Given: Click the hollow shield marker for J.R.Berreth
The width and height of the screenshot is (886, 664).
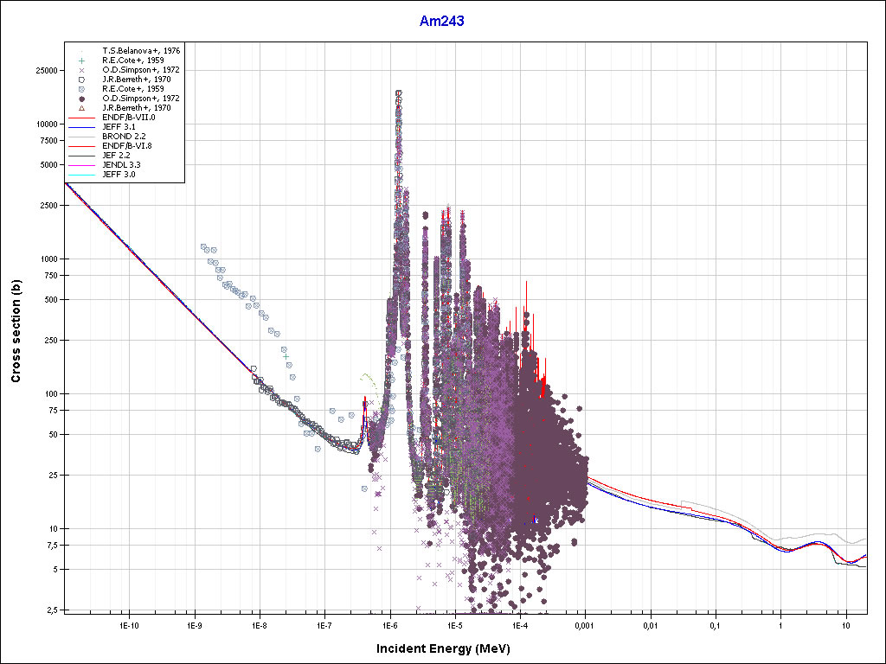Looking at the screenshot, I should coord(80,80).
